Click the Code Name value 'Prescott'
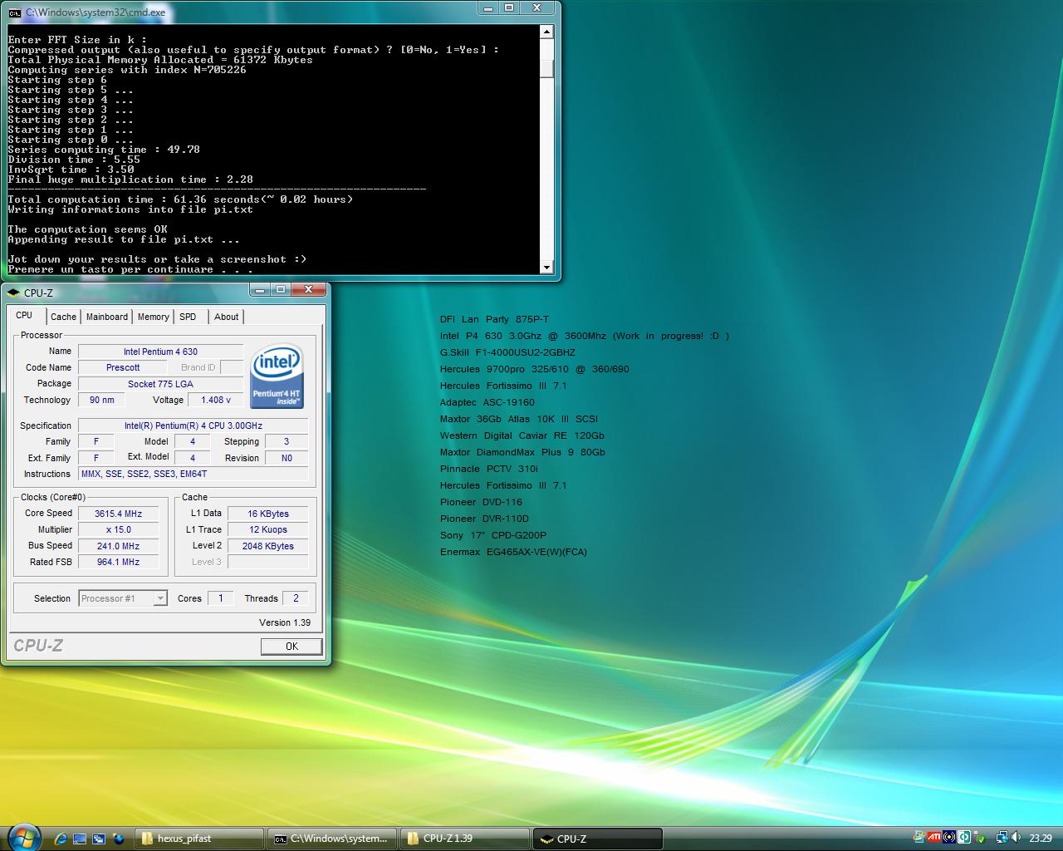The width and height of the screenshot is (1063, 851). pos(123,367)
